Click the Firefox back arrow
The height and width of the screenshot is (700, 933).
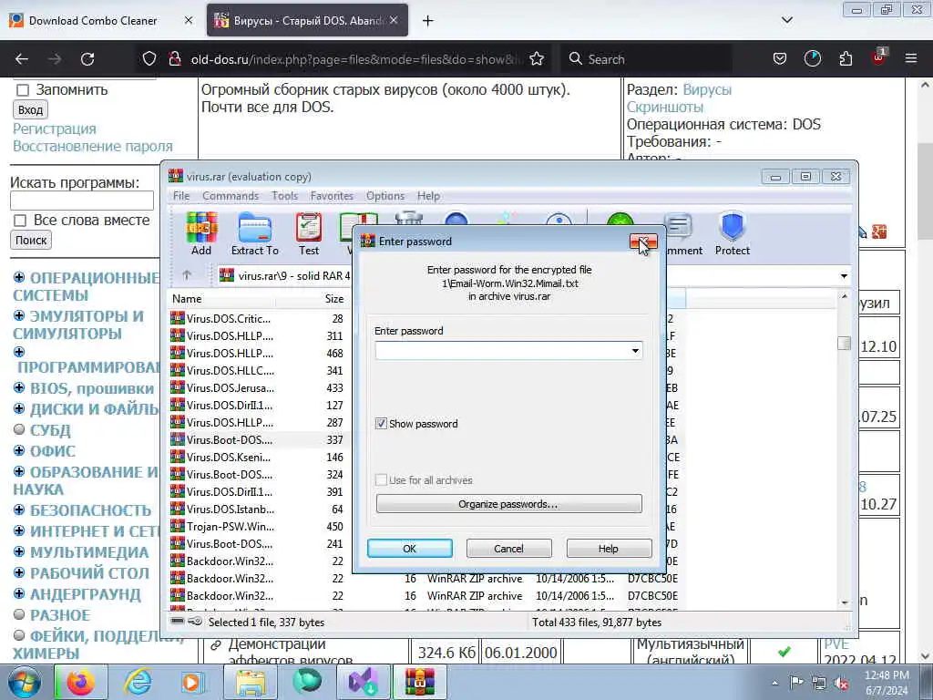22,59
